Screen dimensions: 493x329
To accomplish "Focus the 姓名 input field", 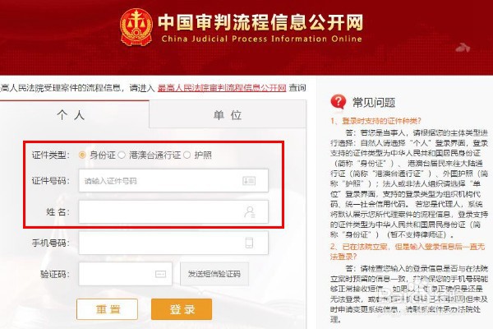I will (173, 212).
